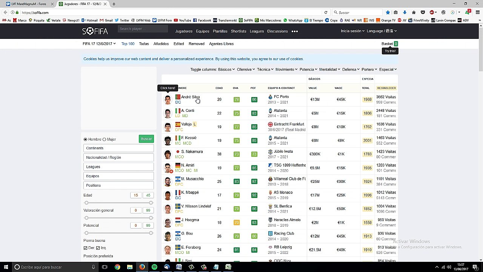
Task: Open Twitter bookmark
Action: click(x=122, y=20)
